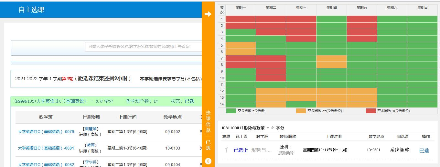Click the 已选上 link for 形势与政策
This screenshot has height=167, width=440.
241,150
